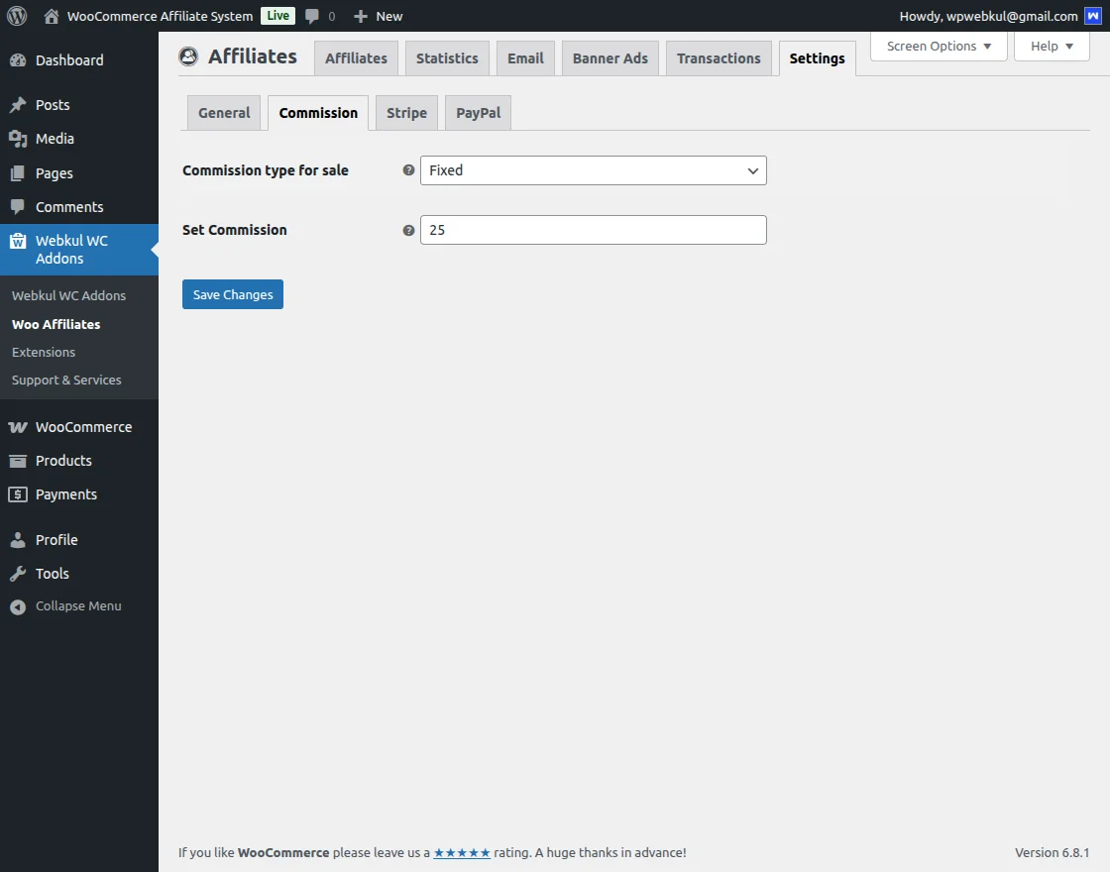Switch to the Email tab

tap(525, 58)
